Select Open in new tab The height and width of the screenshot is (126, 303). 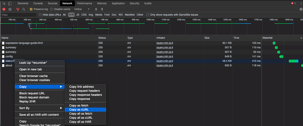tap(39, 69)
